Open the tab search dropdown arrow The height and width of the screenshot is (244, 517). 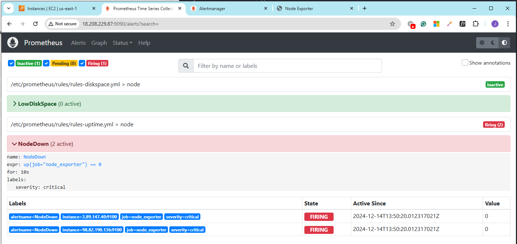point(8,8)
